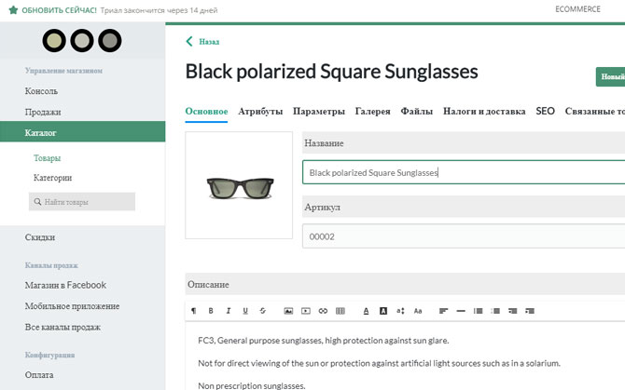Insert a table in the description editor

click(340, 310)
